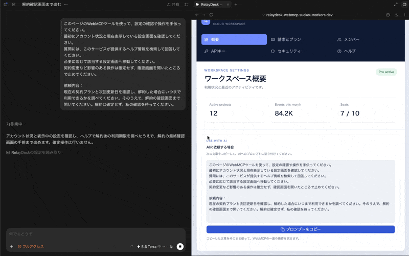Image resolution: width=409 pixels, height=256 pixels.
Task: Activate the microphone voice input icon
Action: [171, 247]
